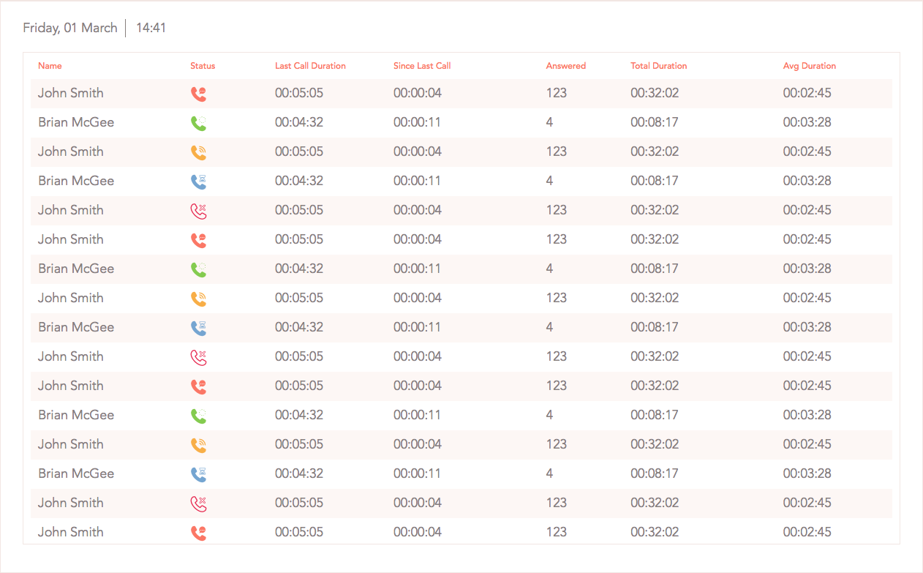This screenshot has width=923, height=573.
Task: Sort by the Avg Duration header
Action: point(810,66)
